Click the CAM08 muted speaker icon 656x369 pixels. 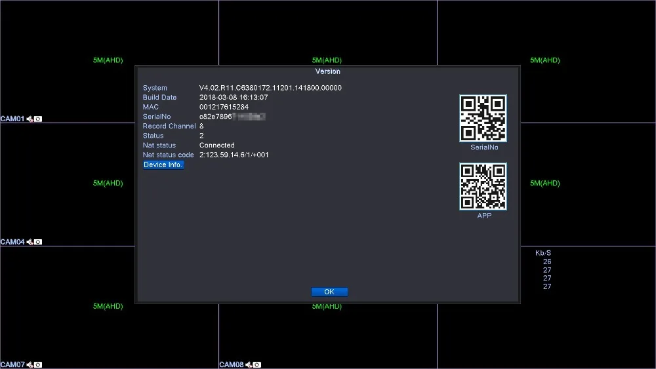click(x=249, y=365)
